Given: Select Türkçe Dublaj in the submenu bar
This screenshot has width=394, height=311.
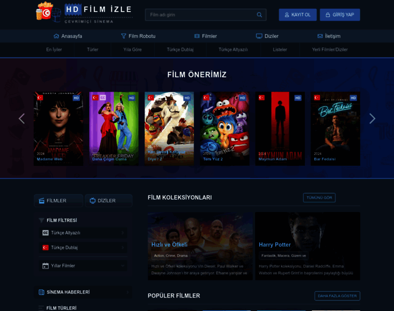Looking at the screenshot, I should (180, 50).
